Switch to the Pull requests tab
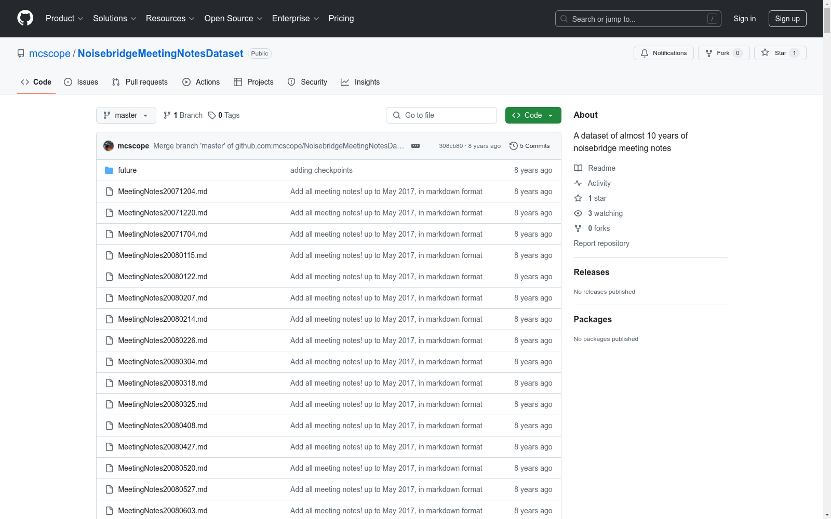This screenshot has height=519, width=831. (140, 82)
